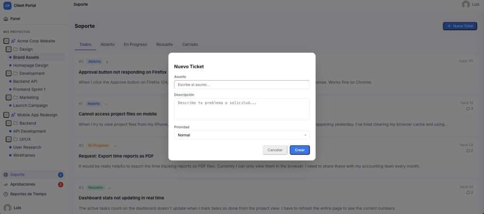Viewport: 484px width, 214px height.
Task: Open the Prioridad dropdown showing Normal
Action: point(242,135)
